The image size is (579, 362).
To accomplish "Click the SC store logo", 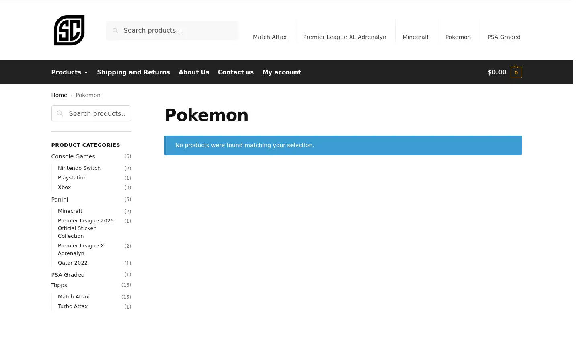I will [69, 30].
